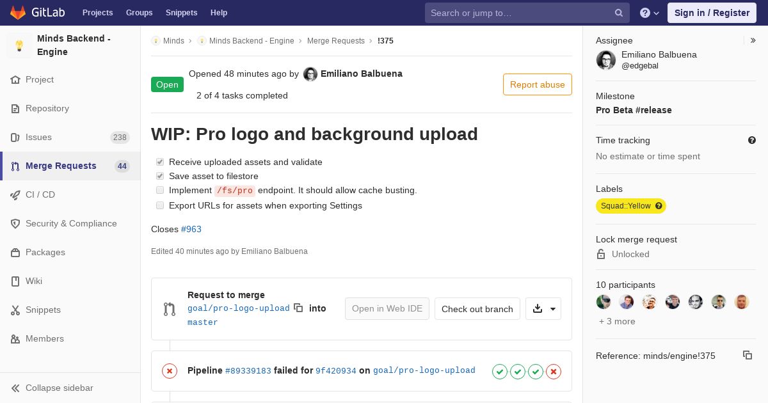Open the Time tracking help icon
Image resolution: width=768 pixels, height=403 pixels.
(752, 140)
